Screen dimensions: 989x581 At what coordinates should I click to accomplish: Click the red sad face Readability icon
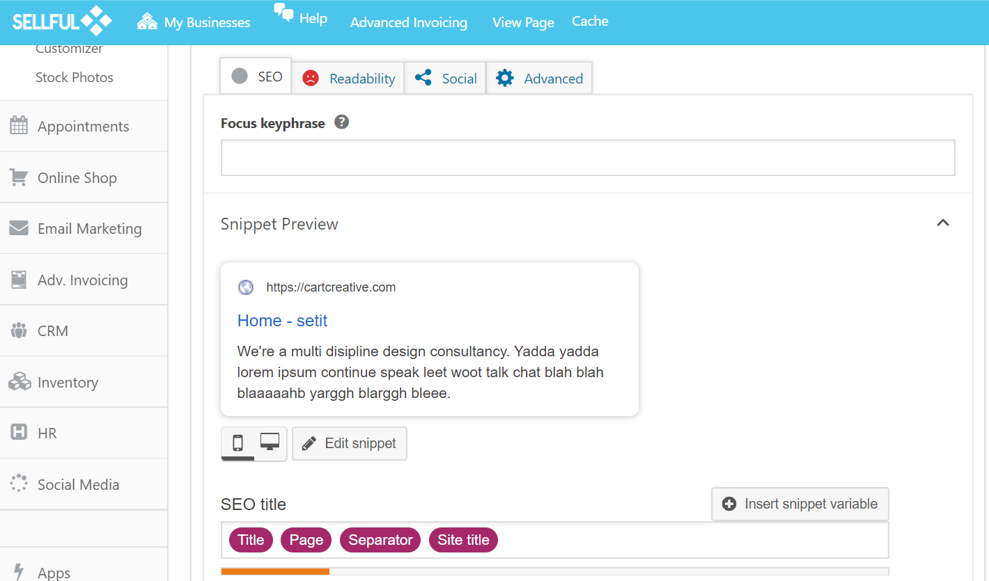(311, 78)
